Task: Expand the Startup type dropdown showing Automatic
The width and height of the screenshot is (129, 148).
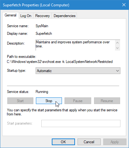Action: (78, 71)
